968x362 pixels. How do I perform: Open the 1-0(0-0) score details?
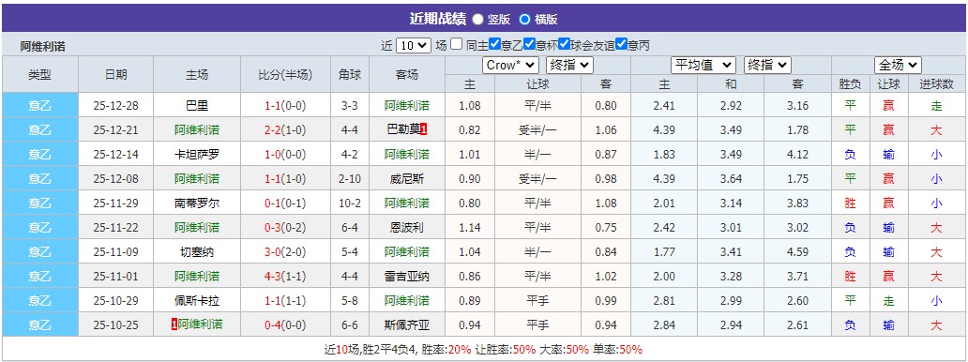(x=285, y=155)
